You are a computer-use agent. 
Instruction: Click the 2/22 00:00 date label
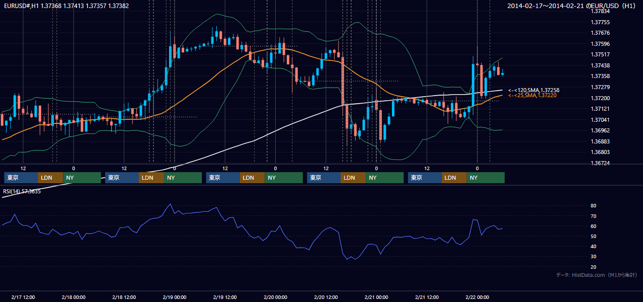tap(477, 297)
